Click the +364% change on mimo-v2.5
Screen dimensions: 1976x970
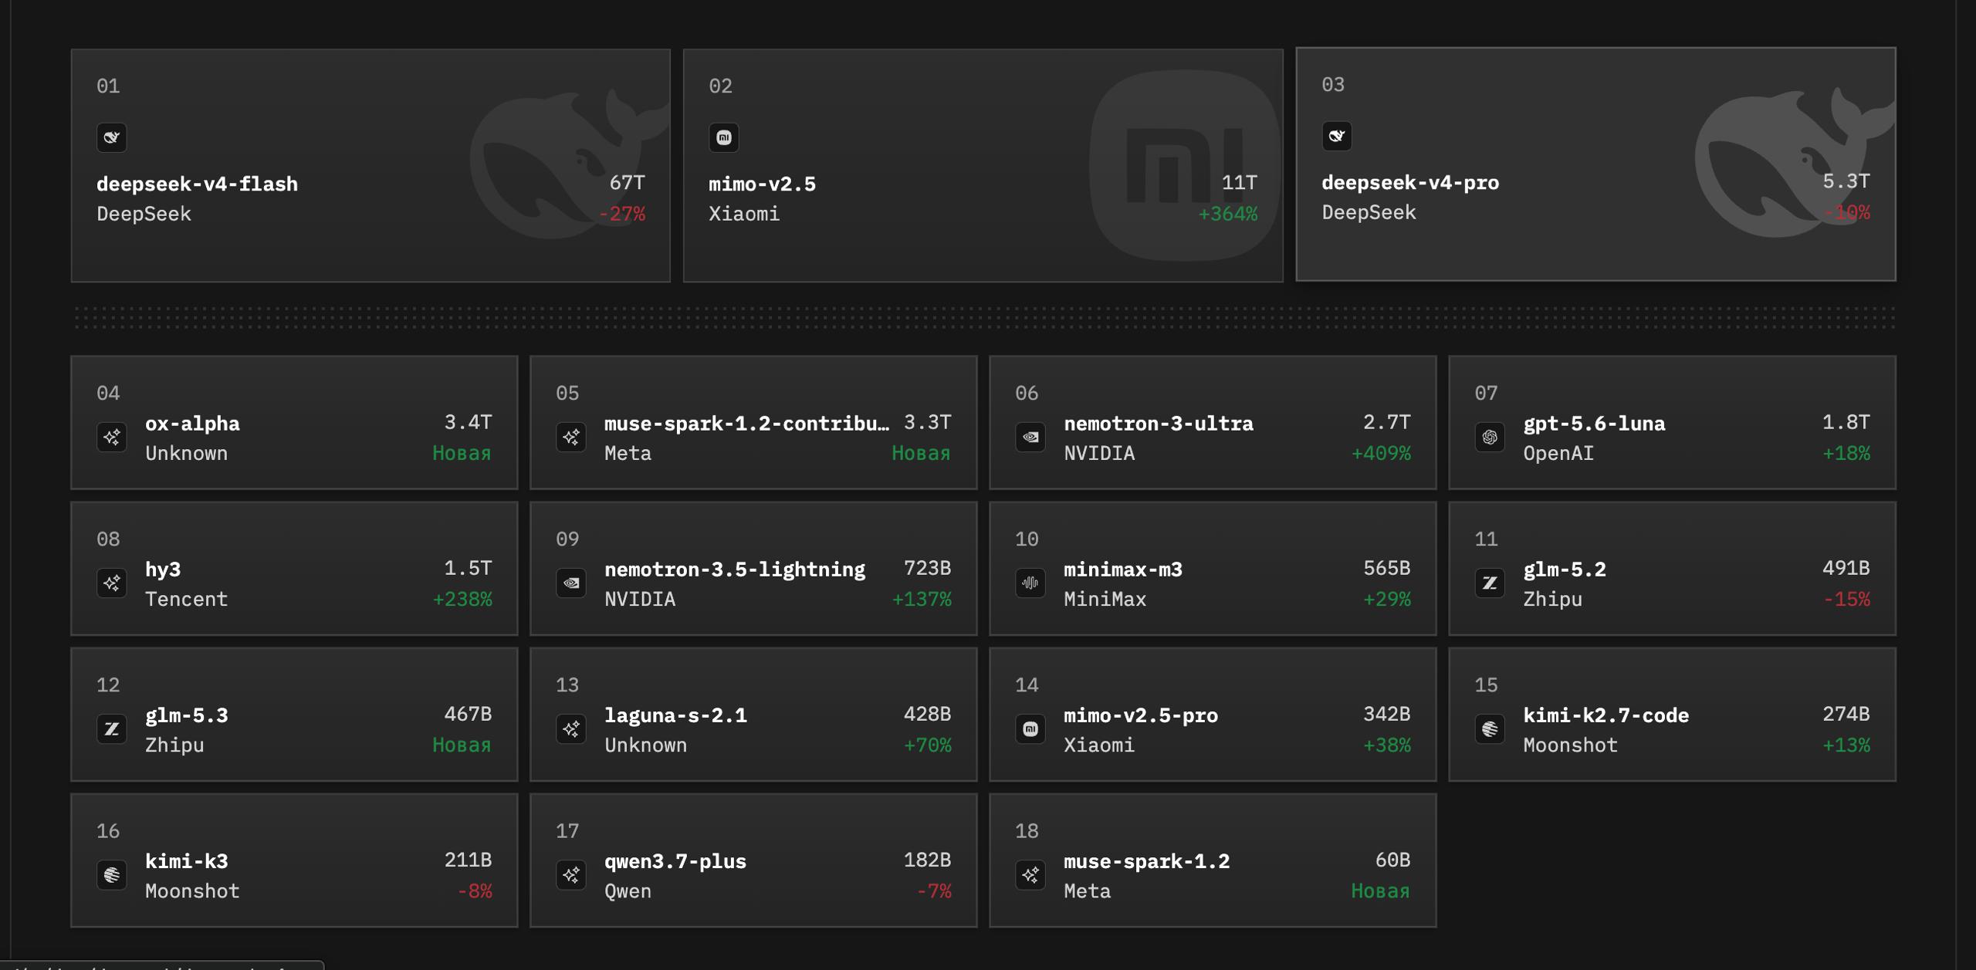(1228, 214)
